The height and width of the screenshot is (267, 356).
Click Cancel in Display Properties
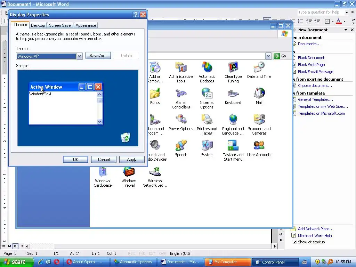tap(104, 159)
